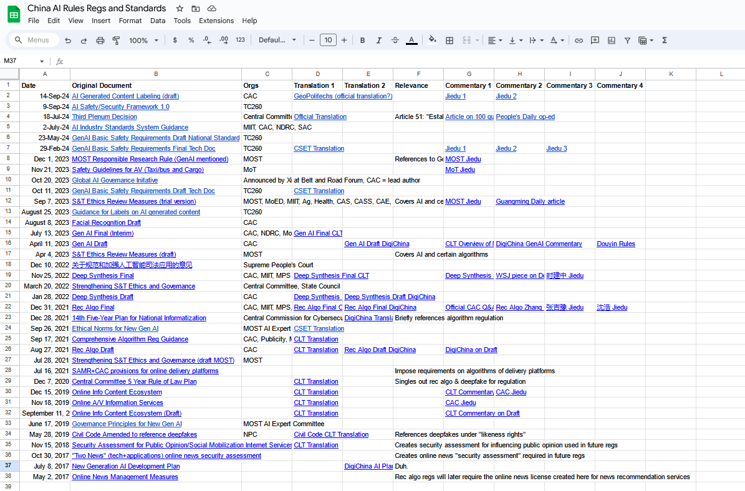Toggle bold formatting
Image resolution: width=745 pixels, height=491 pixels.
(362, 41)
